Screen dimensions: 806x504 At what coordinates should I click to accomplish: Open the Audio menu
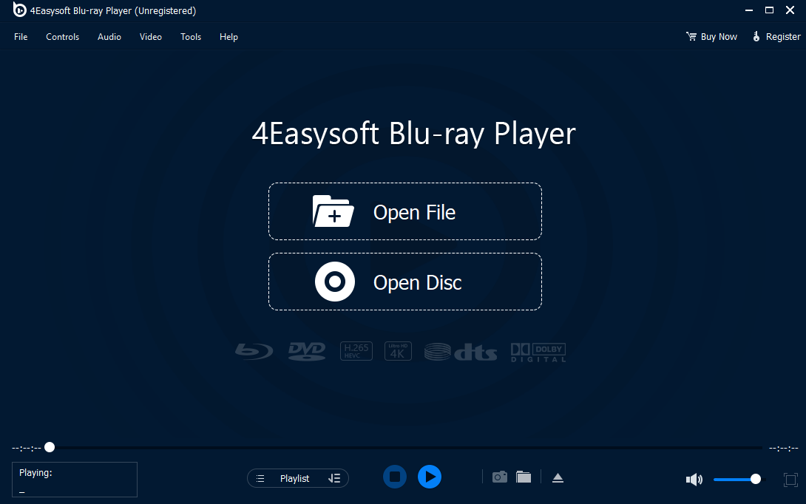pos(109,36)
